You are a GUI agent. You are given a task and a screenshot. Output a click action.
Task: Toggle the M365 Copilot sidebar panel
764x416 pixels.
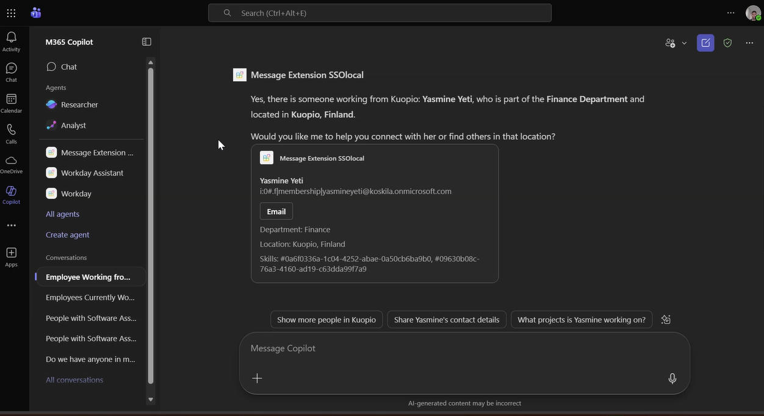click(x=146, y=42)
